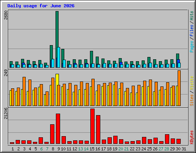Click the title 'Daily usage for June 2026'
Image resolution: width=196 pixels, height=153 pixels.
click(41, 6)
